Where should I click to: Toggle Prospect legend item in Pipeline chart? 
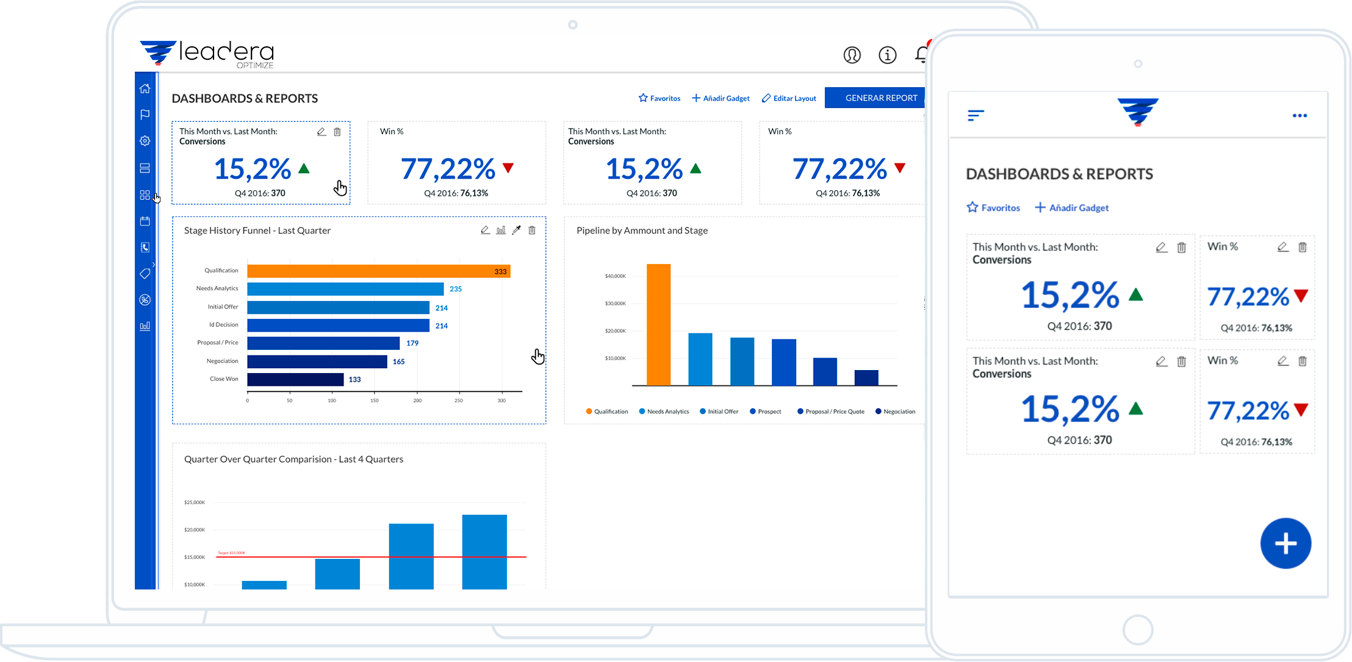click(x=766, y=411)
